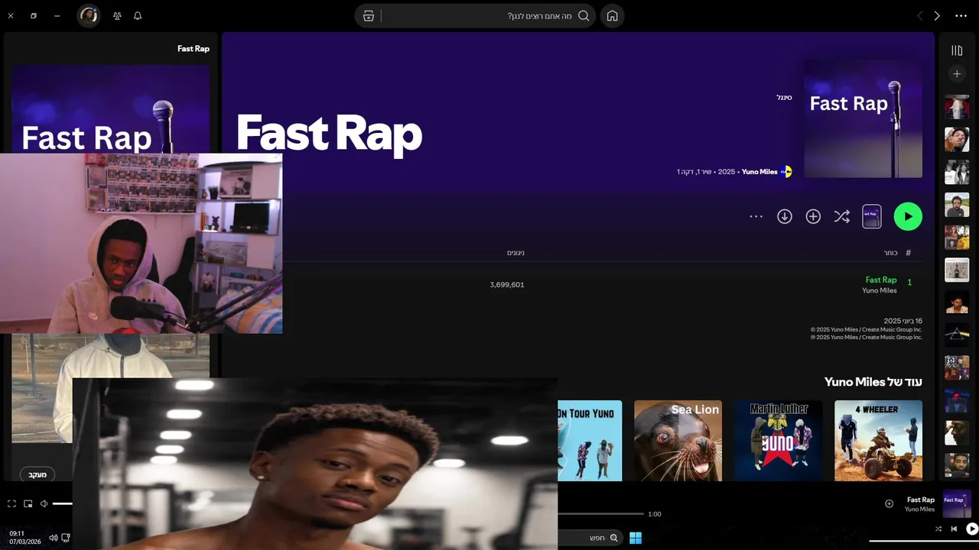
Task: Toggle shuffle for the Fast Rap single
Action: click(x=841, y=217)
